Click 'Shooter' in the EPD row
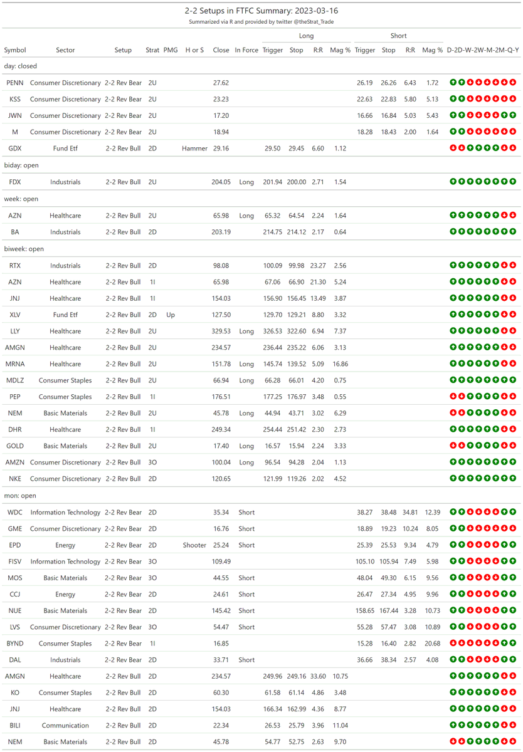 194,545
